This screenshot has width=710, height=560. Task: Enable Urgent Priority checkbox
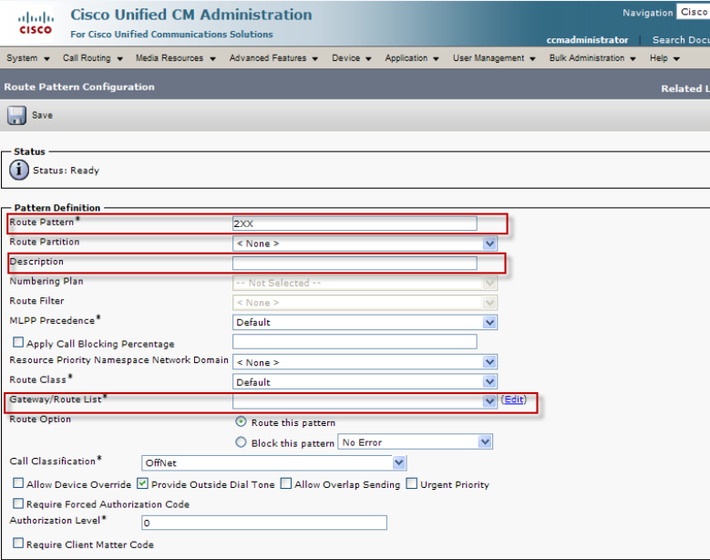click(412, 483)
